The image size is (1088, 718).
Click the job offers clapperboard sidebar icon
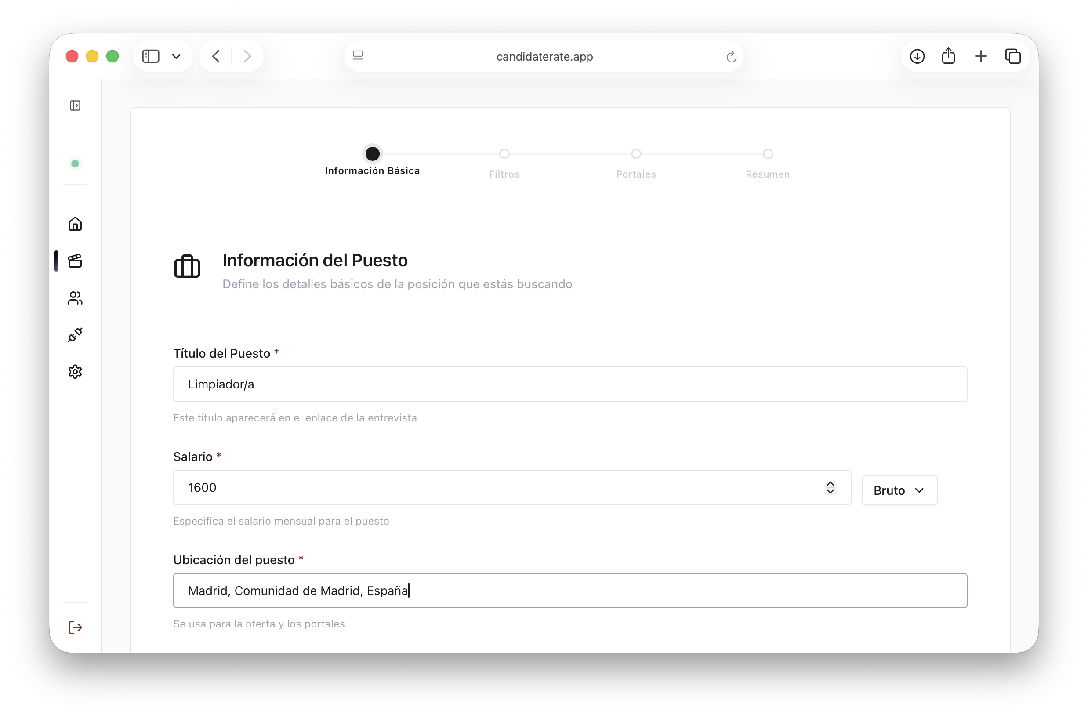75,261
